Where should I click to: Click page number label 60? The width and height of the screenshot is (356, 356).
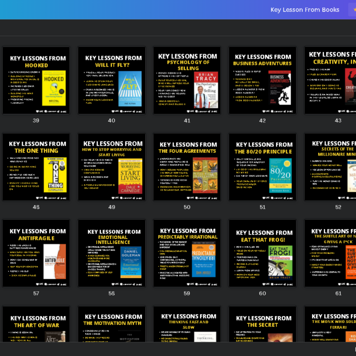click(262, 293)
